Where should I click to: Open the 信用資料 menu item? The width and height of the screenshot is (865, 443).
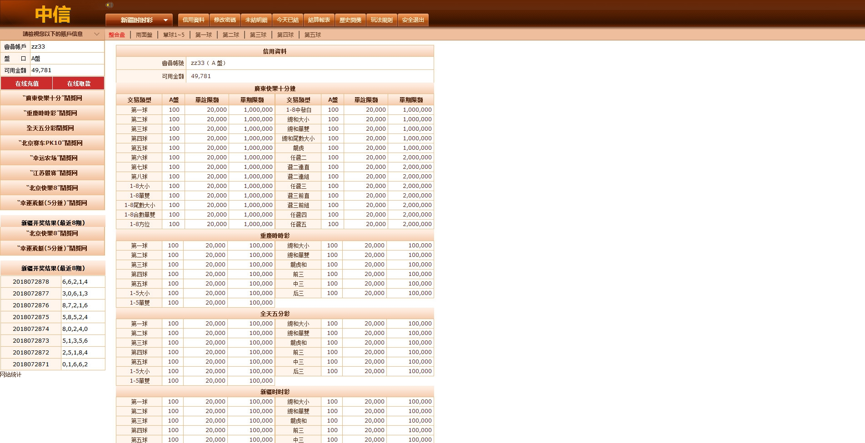point(193,20)
